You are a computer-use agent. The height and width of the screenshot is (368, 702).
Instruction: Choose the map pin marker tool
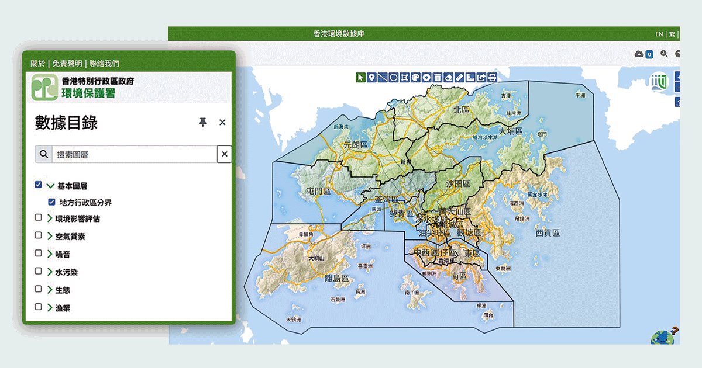(x=372, y=77)
